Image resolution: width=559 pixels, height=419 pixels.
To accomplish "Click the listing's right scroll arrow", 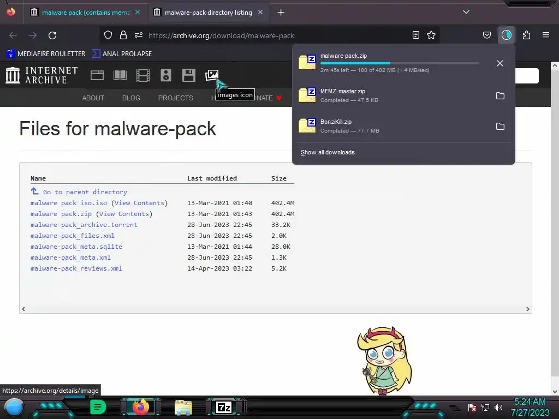I will [528, 309].
